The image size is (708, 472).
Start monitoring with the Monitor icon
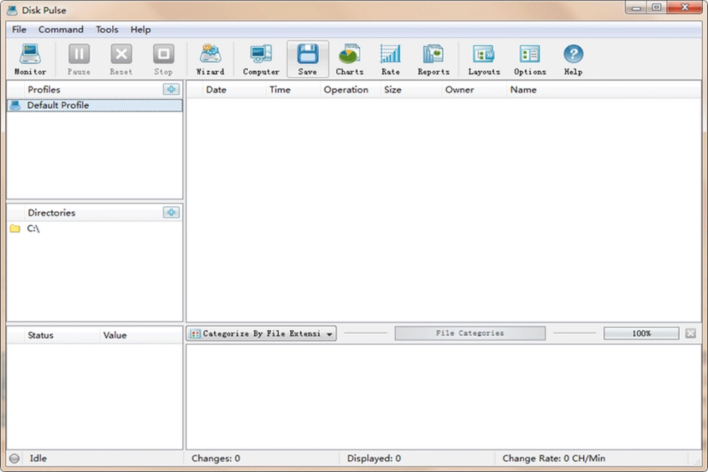point(30,59)
